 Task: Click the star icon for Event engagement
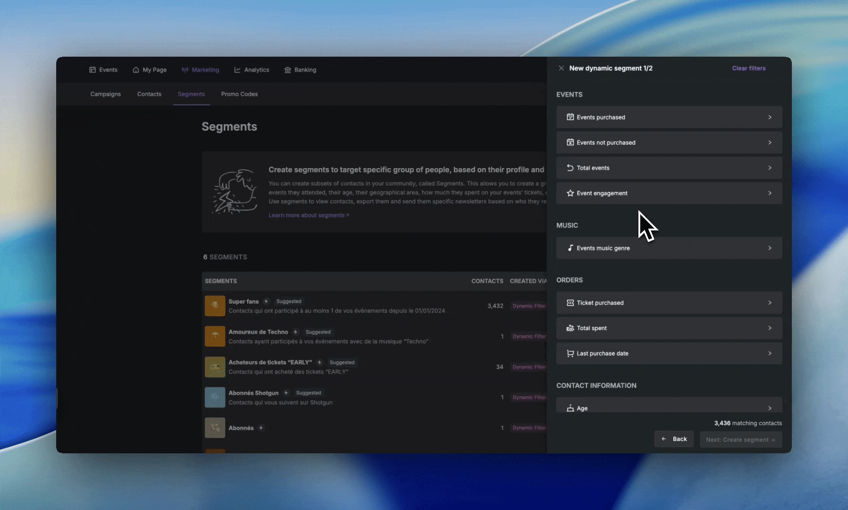click(x=570, y=193)
